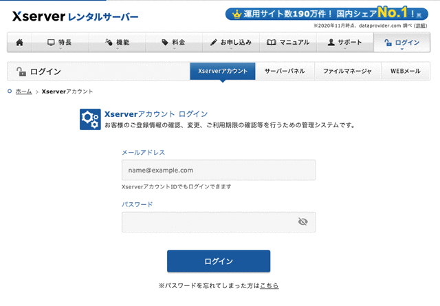Image resolution: width=440 pixels, height=306 pixels.
Task: Click the mouse icon beside 機能
Action: coord(109,42)
